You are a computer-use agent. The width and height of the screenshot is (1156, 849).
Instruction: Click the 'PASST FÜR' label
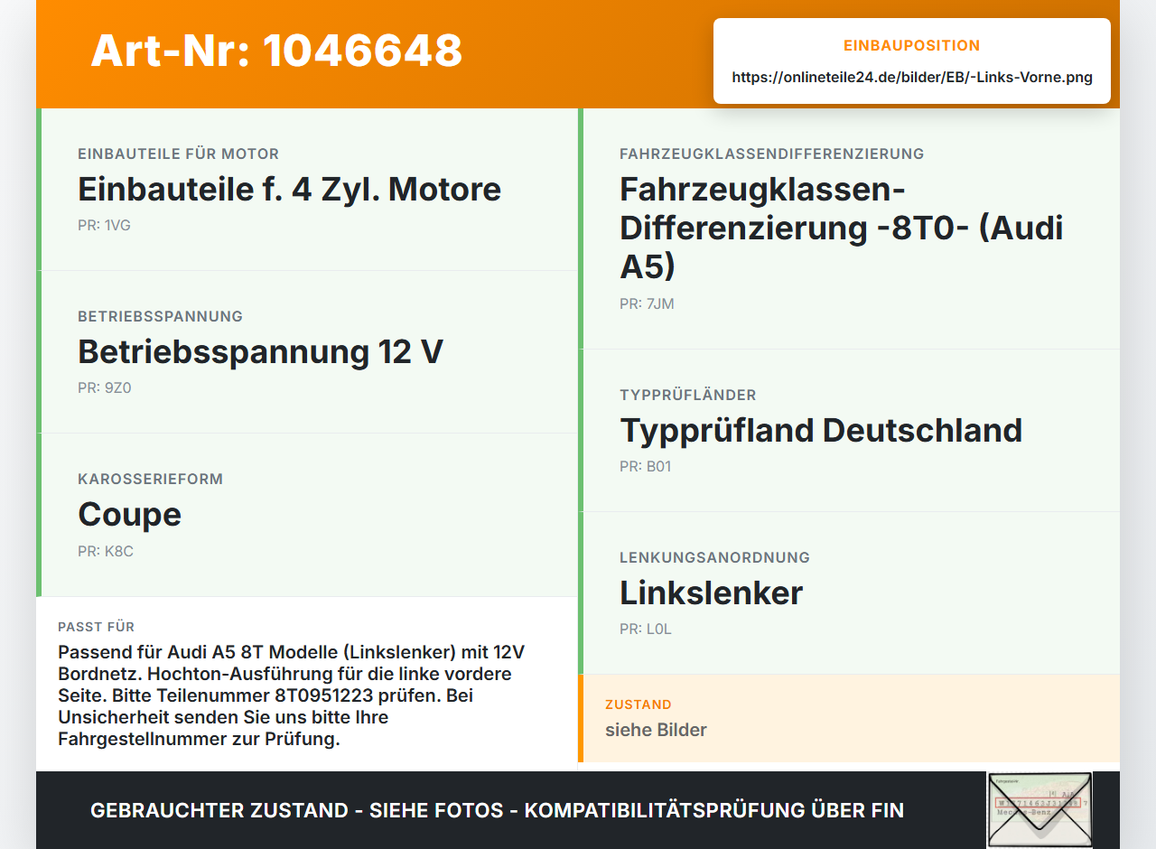point(96,627)
